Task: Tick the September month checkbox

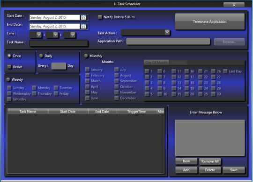Action: [x=116, y=81]
